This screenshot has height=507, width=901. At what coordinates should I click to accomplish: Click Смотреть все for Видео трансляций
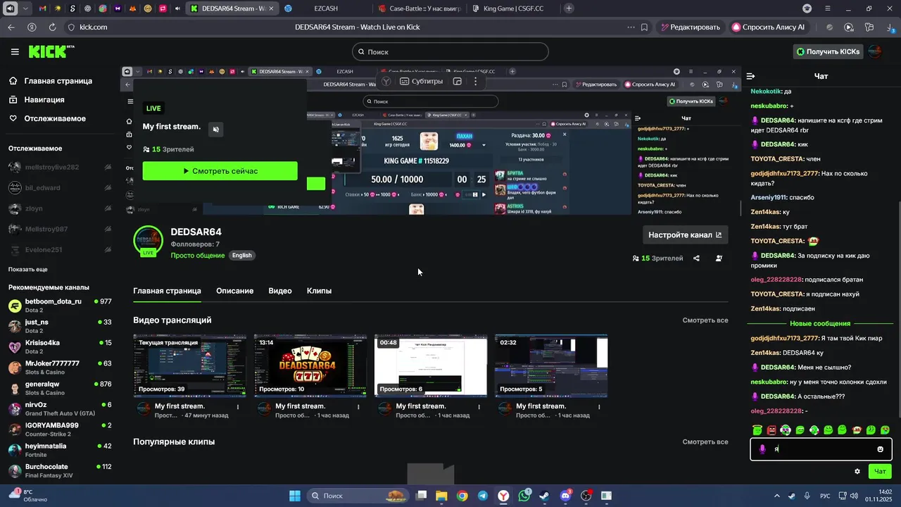(705, 320)
